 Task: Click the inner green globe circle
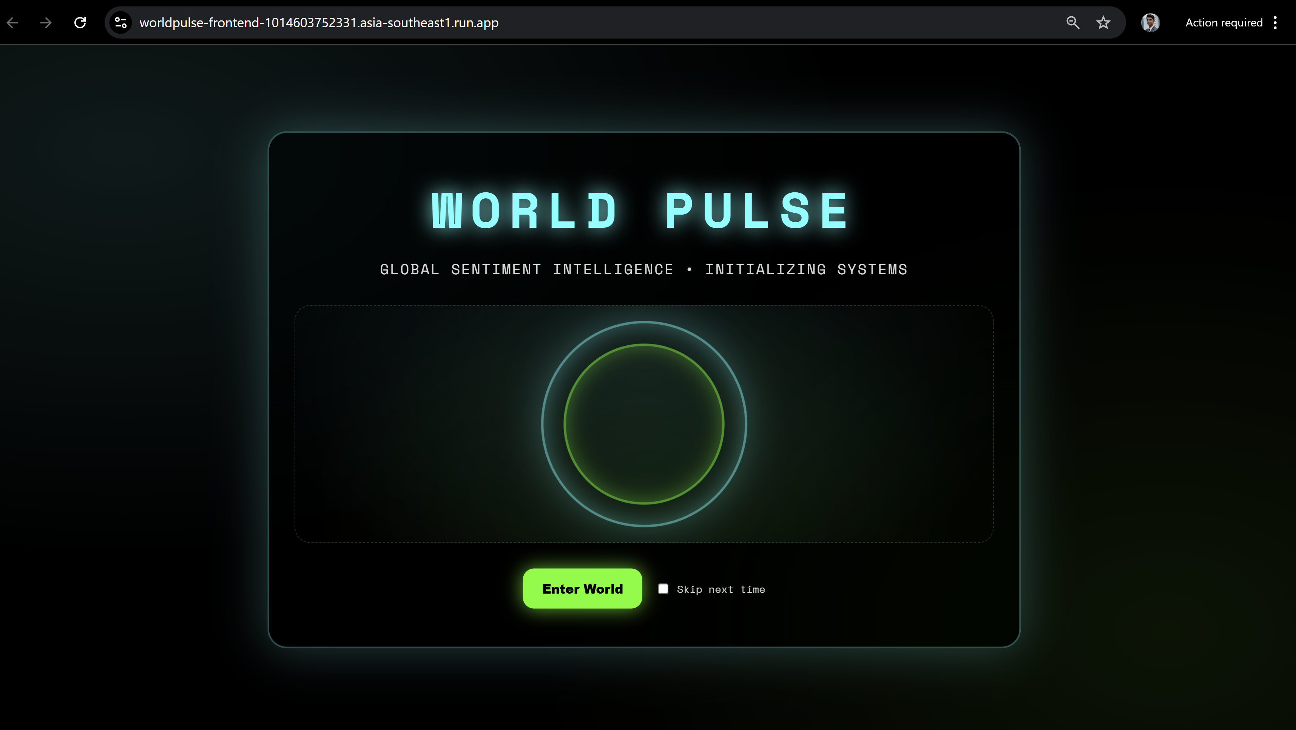point(644,424)
